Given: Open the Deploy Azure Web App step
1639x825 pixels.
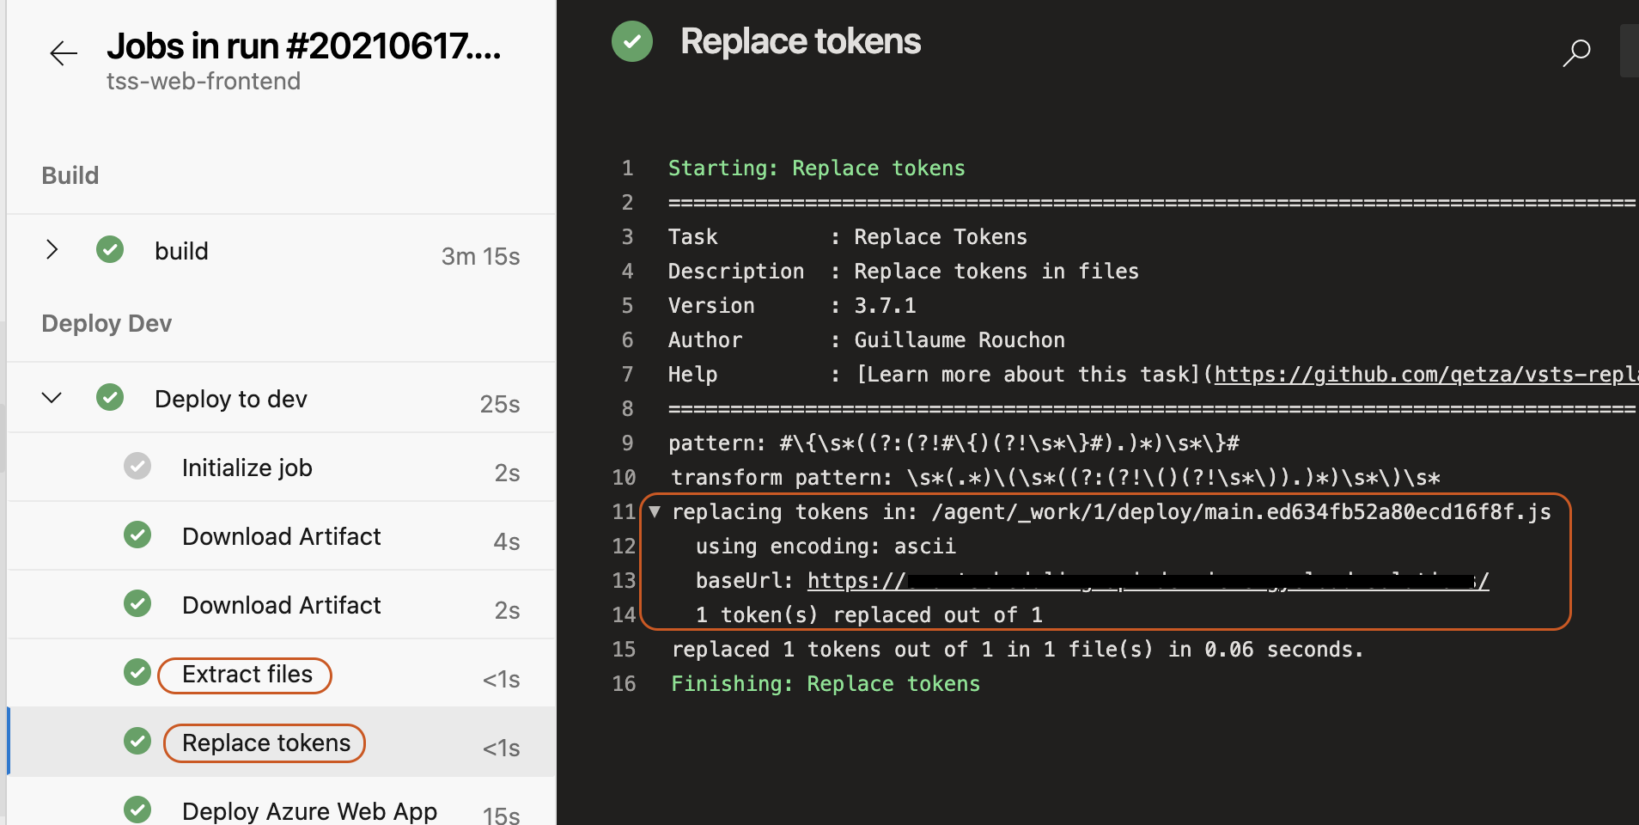Looking at the screenshot, I should click(x=309, y=810).
